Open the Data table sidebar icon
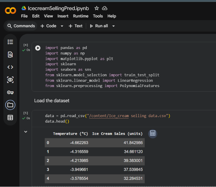Screen dimensions: 216x187 (10, 118)
